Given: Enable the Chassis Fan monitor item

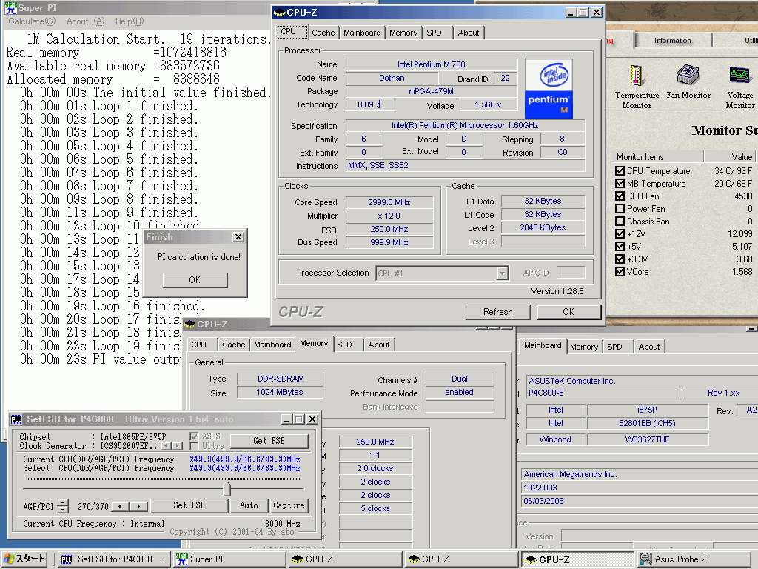Looking at the screenshot, I should point(620,221).
